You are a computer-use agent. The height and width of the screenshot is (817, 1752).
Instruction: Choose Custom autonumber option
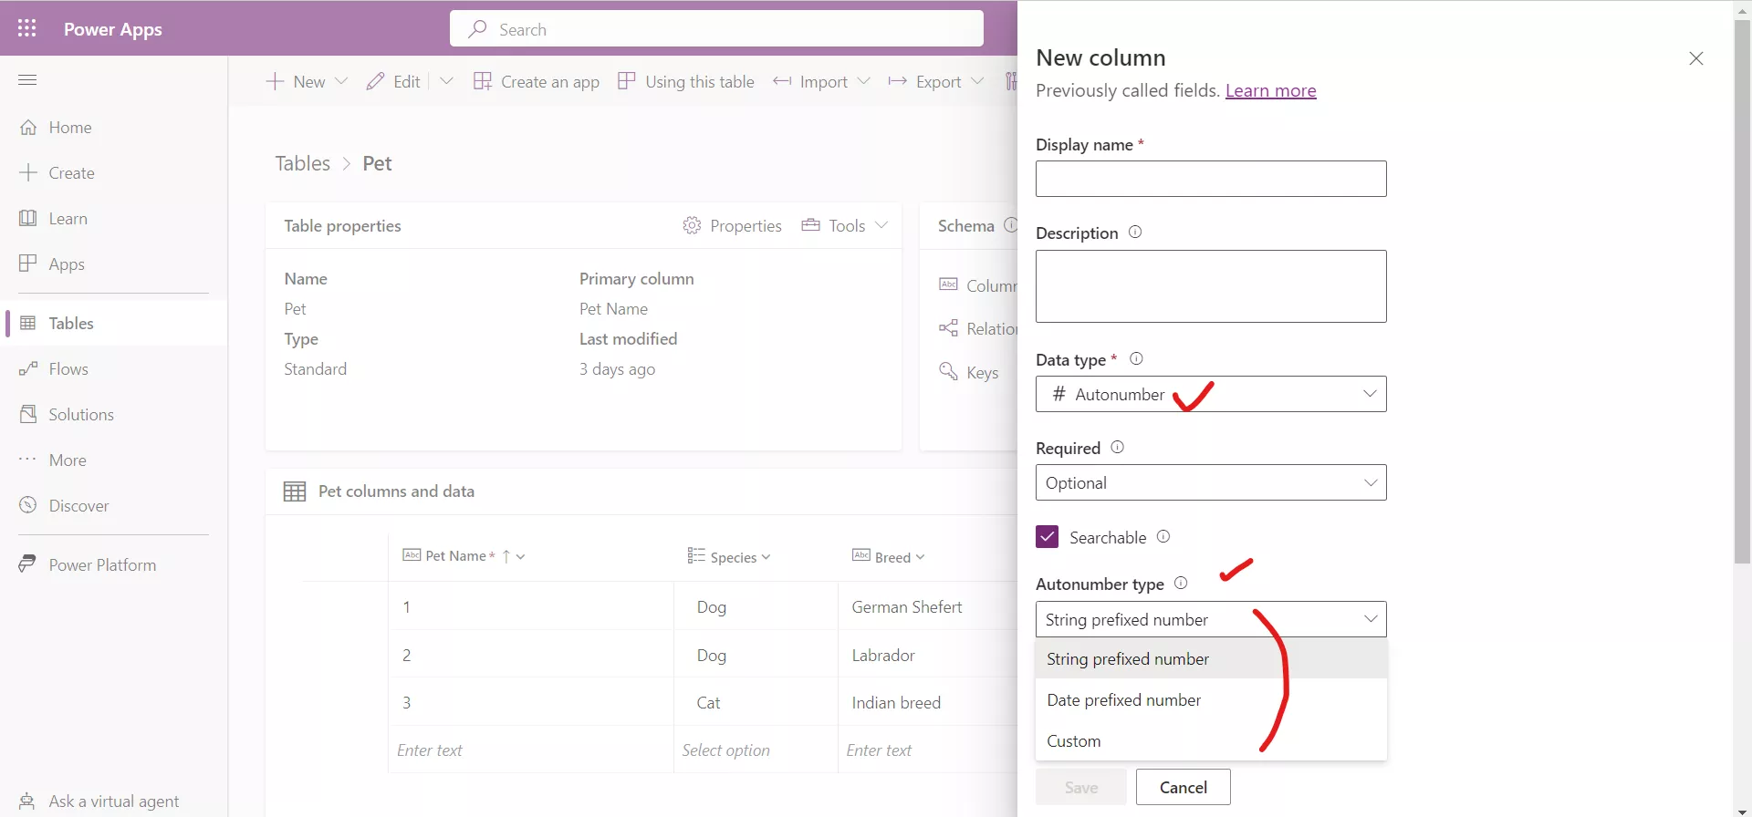pyautogui.click(x=1211, y=740)
